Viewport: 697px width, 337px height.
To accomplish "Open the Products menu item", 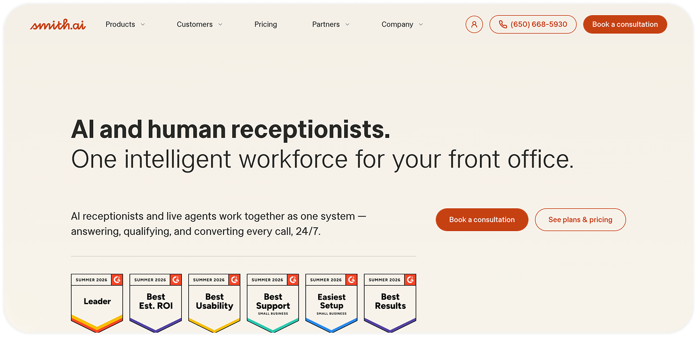I will [120, 24].
